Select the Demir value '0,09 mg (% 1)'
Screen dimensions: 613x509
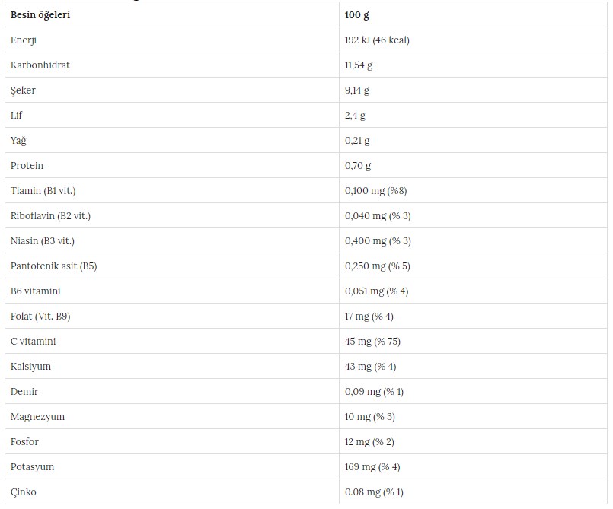tap(374, 392)
